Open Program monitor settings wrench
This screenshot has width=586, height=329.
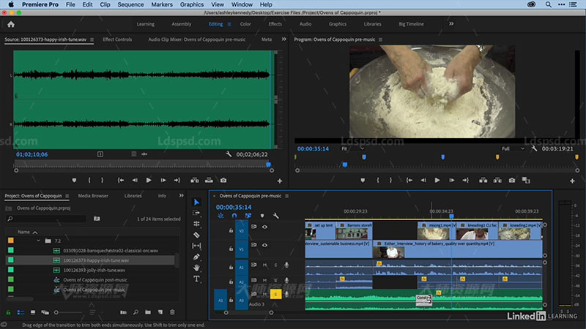click(x=534, y=148)
